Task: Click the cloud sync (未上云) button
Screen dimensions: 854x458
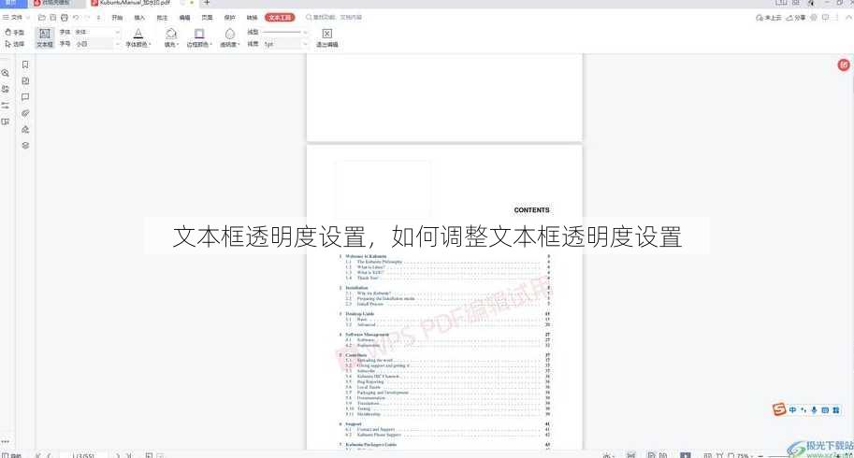Action: point(769,18)
